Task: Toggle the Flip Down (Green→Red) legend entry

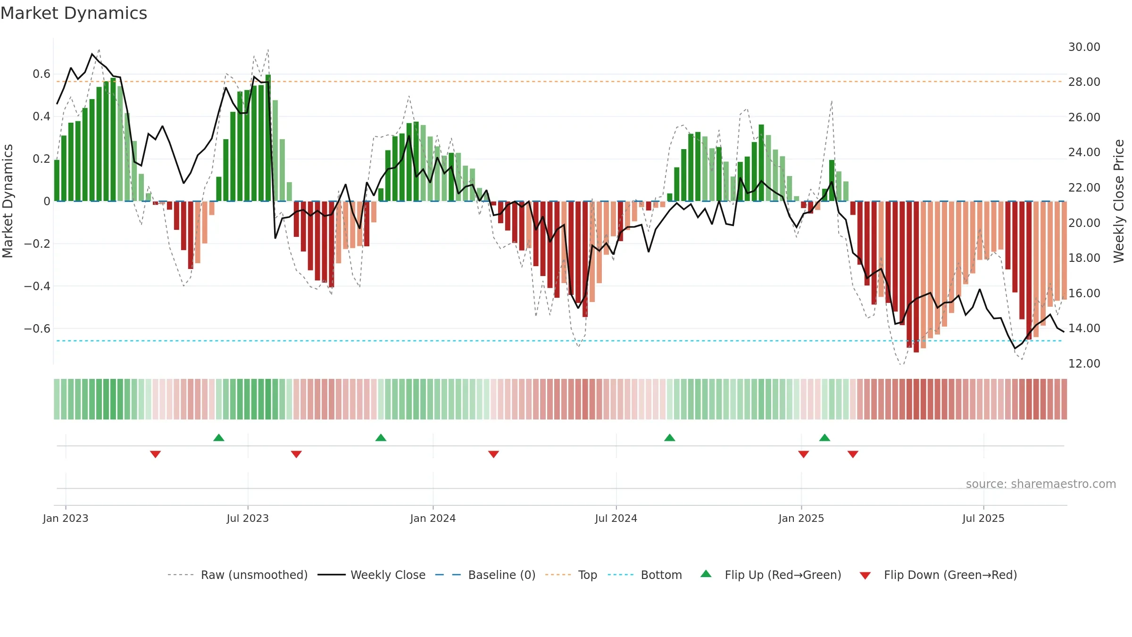Action: click(938, 575)
